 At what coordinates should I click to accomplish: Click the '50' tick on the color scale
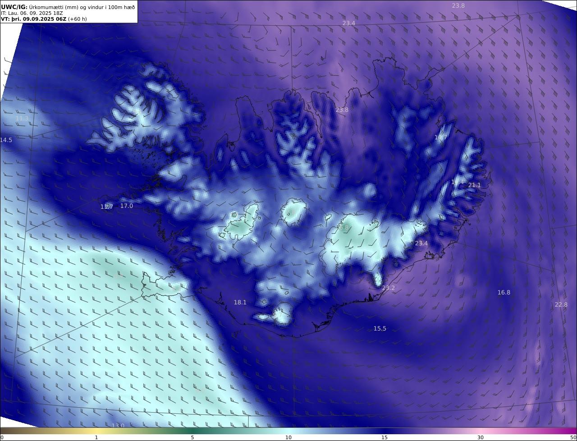pos(573,437)
